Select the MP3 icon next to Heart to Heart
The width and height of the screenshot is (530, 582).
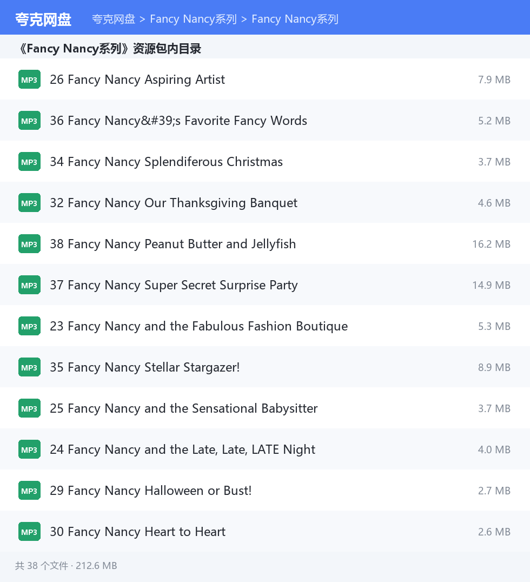29,532
